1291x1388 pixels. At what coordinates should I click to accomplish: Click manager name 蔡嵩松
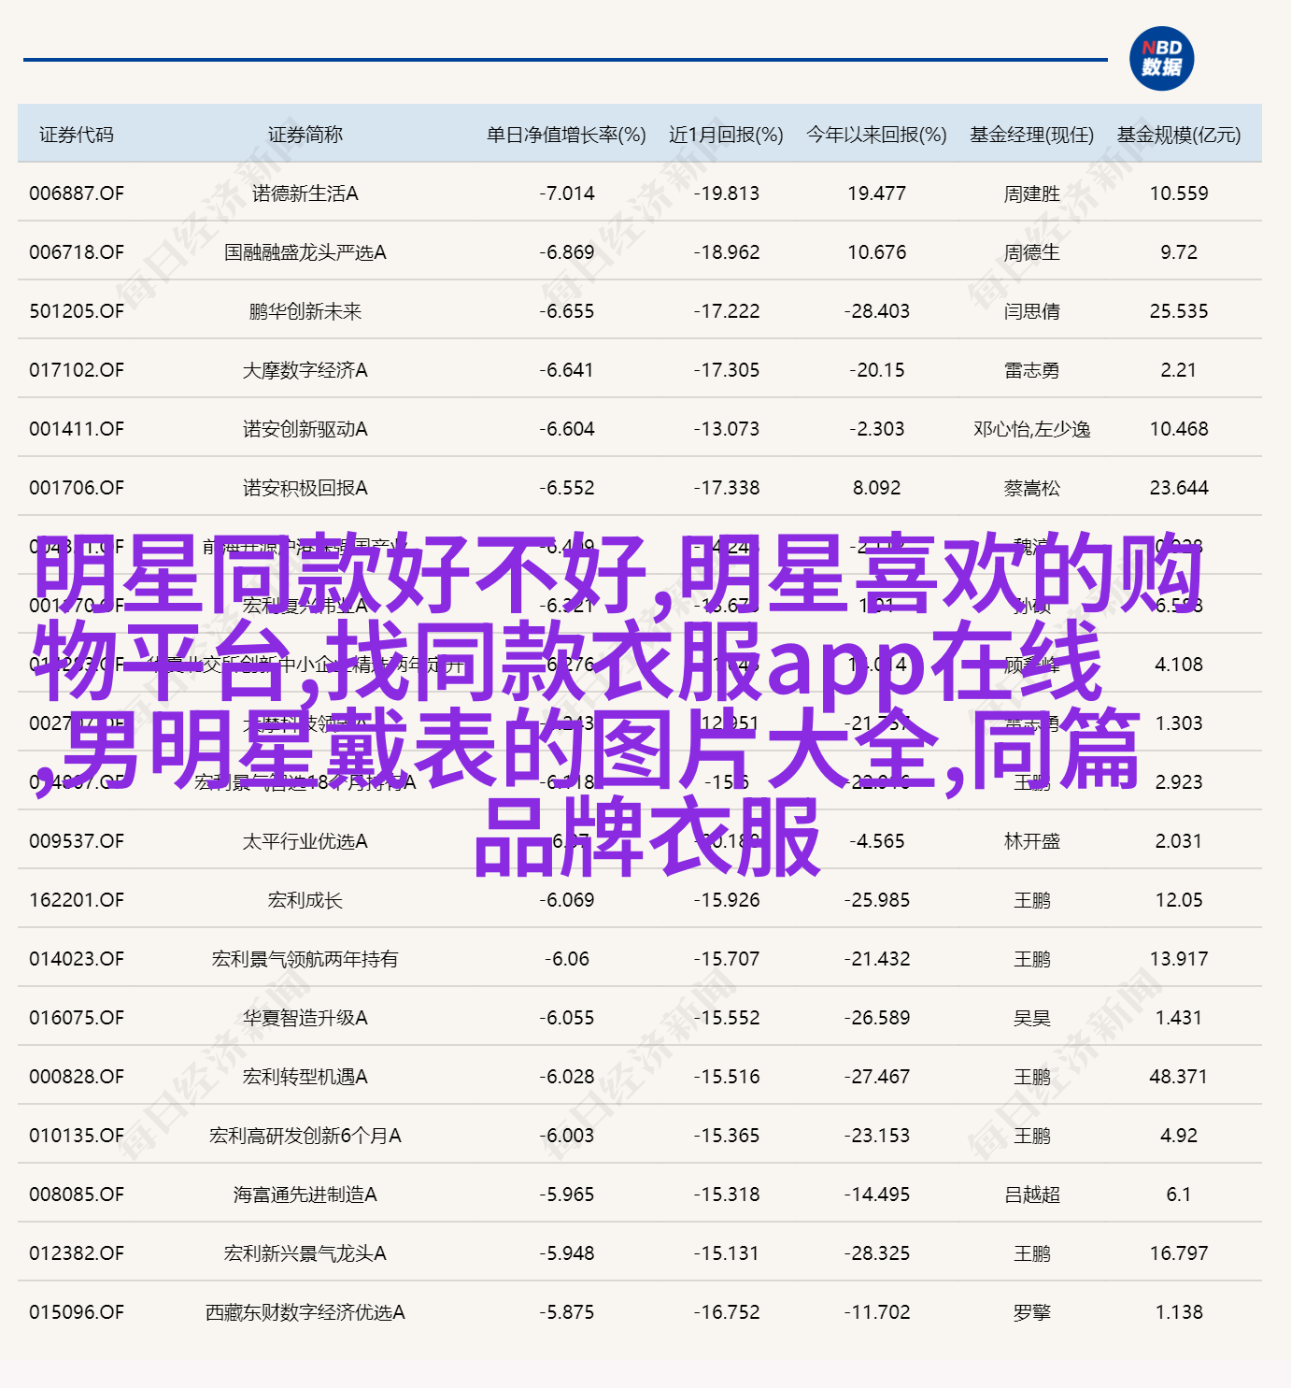tap(1032, 488)
